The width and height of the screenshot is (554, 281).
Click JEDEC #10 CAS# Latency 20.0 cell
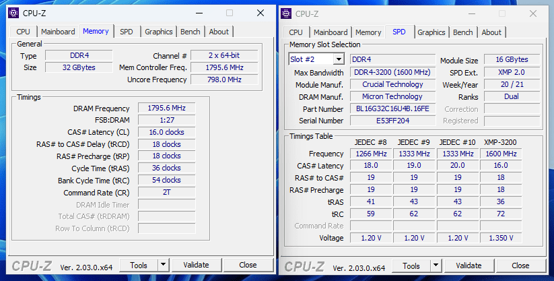pos(458,165)
